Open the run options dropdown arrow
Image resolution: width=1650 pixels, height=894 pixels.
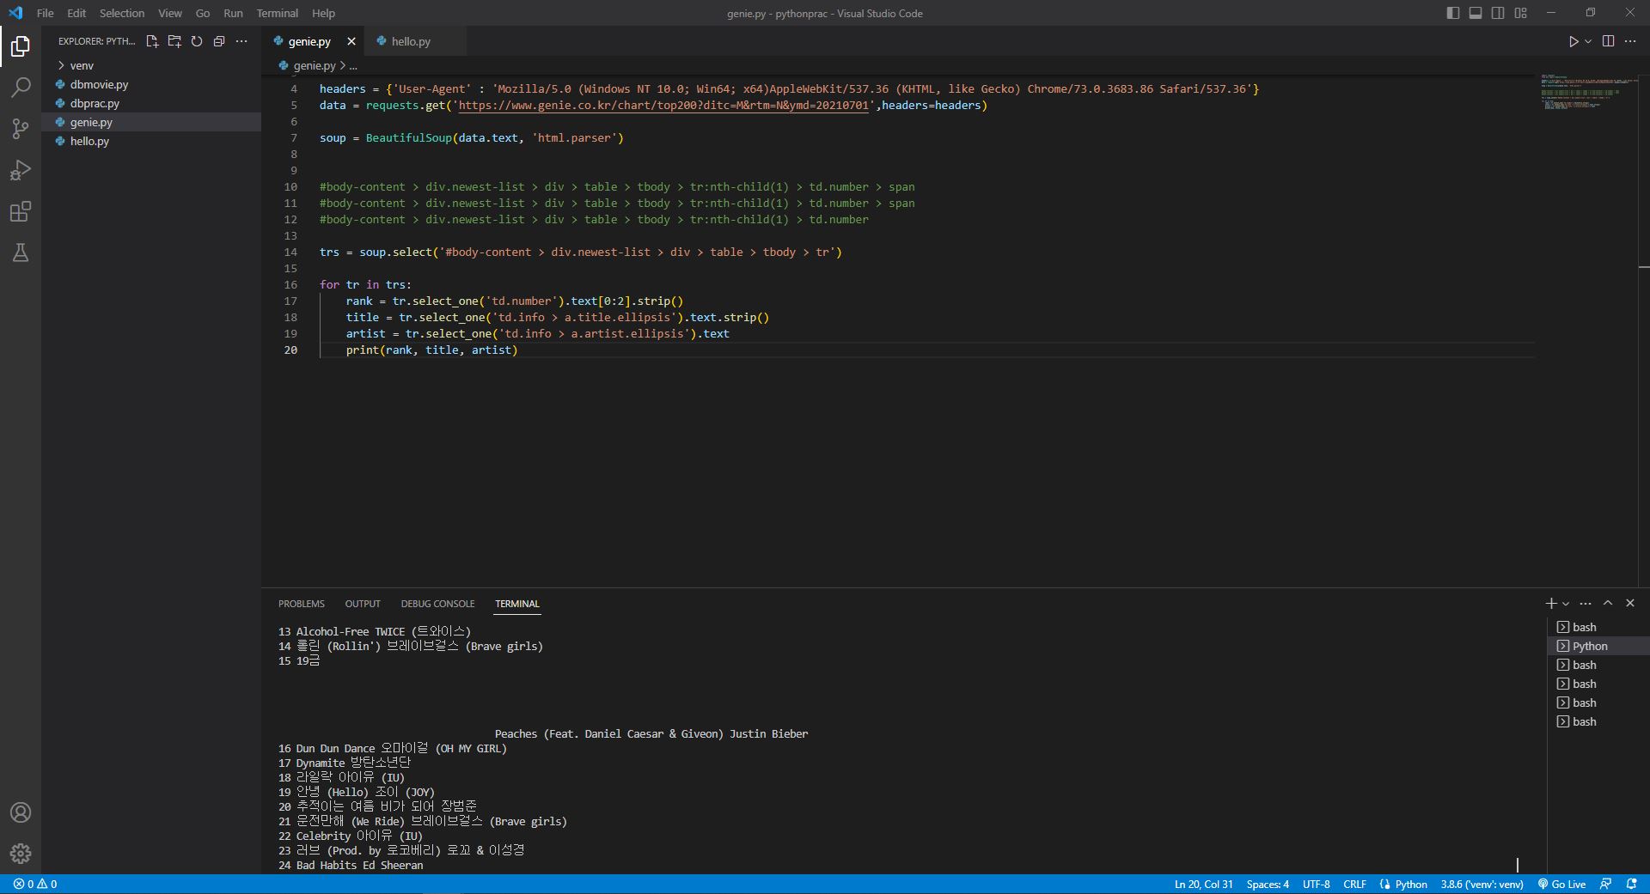click(x=1588, y=41)
